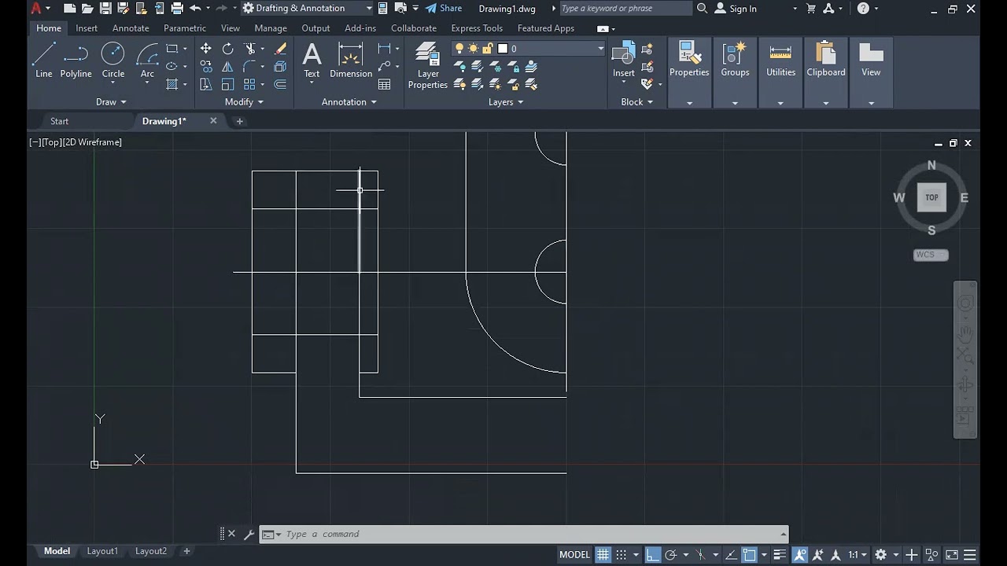The height and width of the screenshot is (566, 1007).
Task: Select the Trim scissors tool
Action: [249, 49]
